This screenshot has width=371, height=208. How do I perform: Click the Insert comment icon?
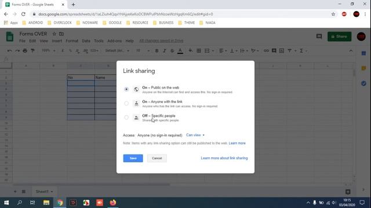[274, 51]
